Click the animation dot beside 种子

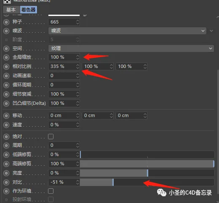coord(6,22)
